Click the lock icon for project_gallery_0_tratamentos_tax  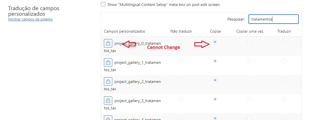[x=108, y=43]
